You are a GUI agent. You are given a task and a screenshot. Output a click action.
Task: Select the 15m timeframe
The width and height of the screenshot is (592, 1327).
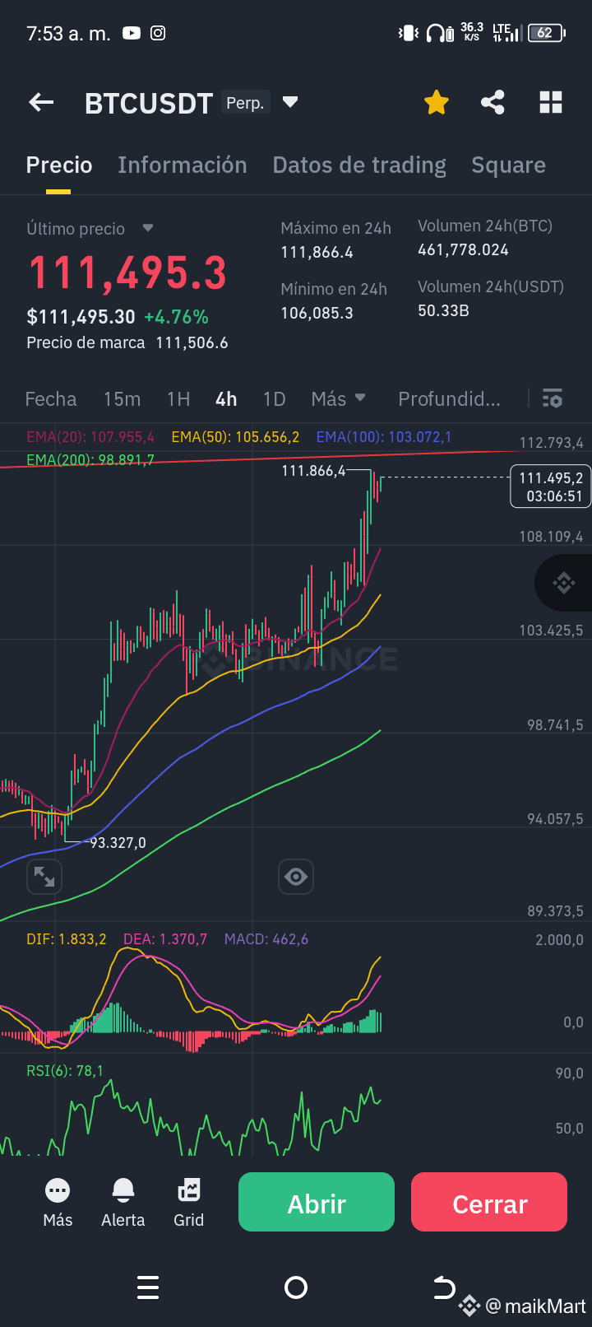(122, 399)
